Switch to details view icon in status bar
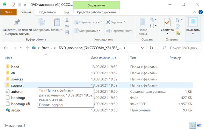The width and height of the screenshot is (204, 129). (193, 125)
